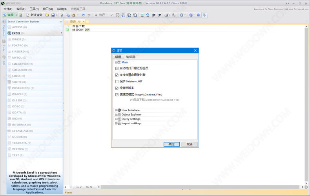Viewport: 310px width, 196px height.
Task: Toggle 连接後選定最後对象 checkbox
Action: 117,75
